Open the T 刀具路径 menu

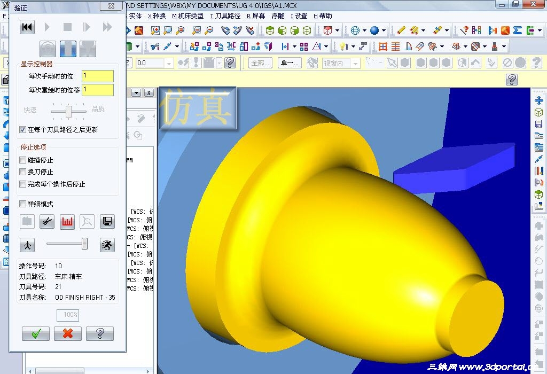[x=225, y=16]
